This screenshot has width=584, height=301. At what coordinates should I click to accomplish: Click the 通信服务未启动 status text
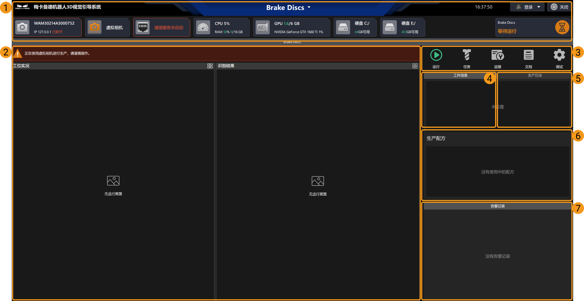[169, 28]
